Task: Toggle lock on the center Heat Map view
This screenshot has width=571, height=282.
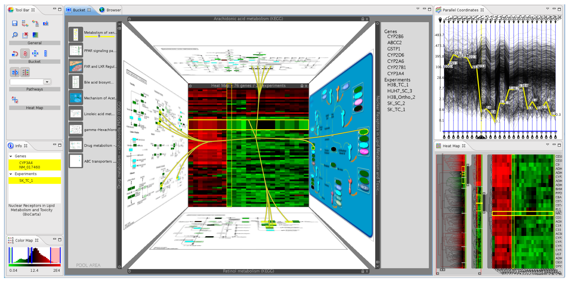Action: coord(302,86)
